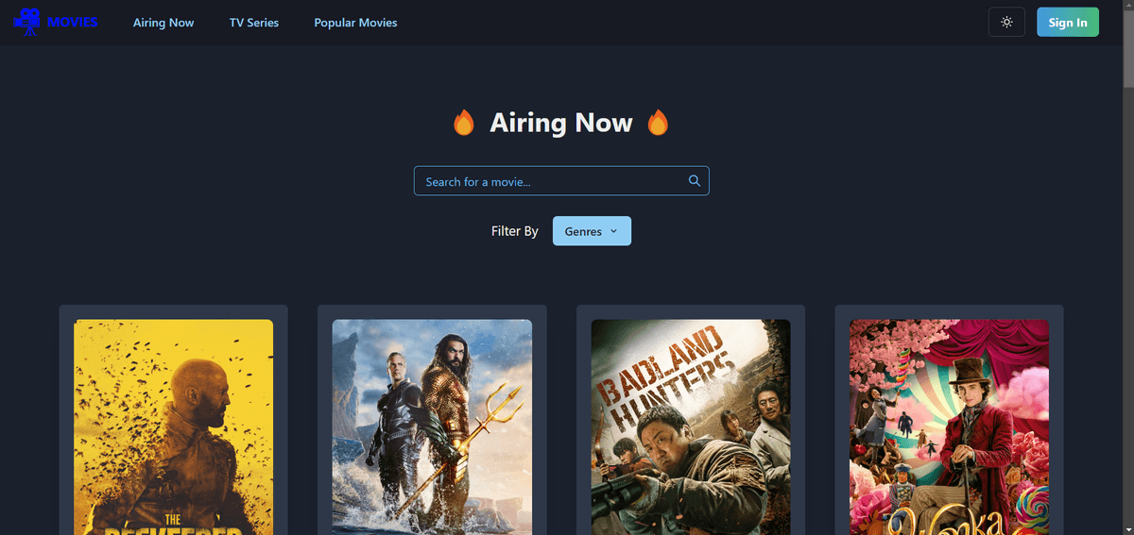Open The Beekeeper movie poster
1134x535 pixels.
coord(173,426)
